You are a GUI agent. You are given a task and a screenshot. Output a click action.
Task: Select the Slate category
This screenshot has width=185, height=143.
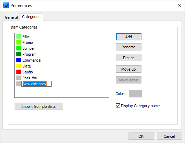[x=26, y=66]
